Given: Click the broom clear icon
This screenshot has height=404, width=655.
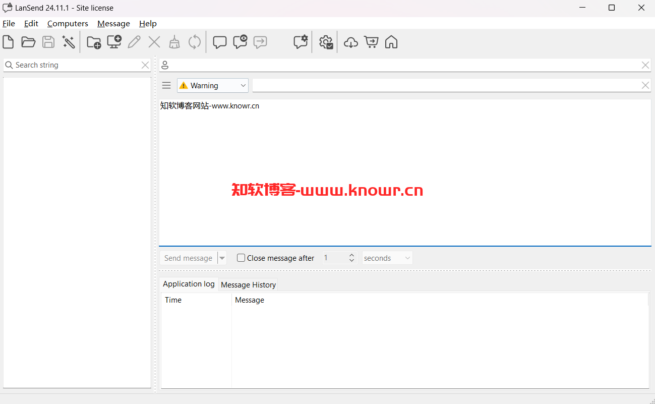Looking at the screenshot, I should pyautogui.click(x=174, y=42).
